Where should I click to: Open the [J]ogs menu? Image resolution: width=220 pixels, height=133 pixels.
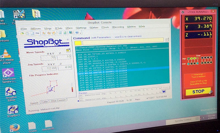[48, 28]
